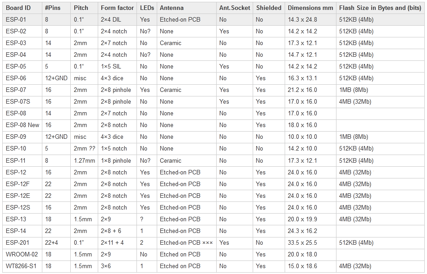427x274 pixels.
Task: Click the 1.27mm pitch cell
Action: [x=85, y=160]
